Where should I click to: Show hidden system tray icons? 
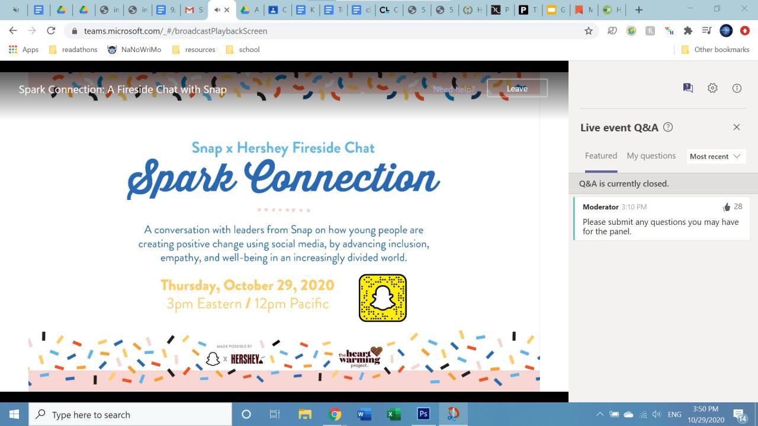coord(599,414)
